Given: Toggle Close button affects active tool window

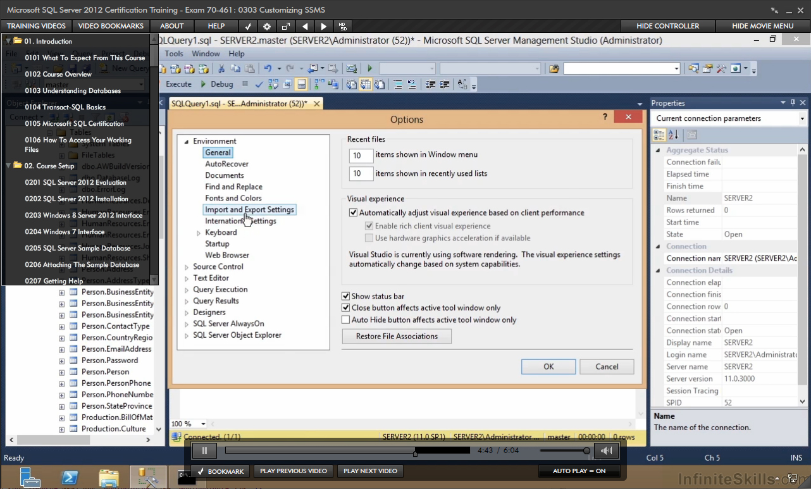Looking at the screenshot, I should coord(346,308).
